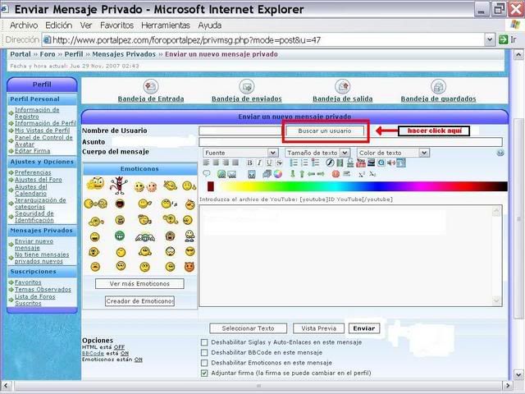The height and width of the screenshot is (394, 525).
Task: Enable Deshabilitar BBCode en este mensaje
Action: tap(204, 352)
